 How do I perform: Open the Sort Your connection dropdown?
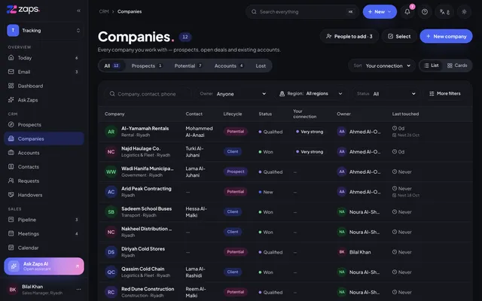click(x=382, y=65)
